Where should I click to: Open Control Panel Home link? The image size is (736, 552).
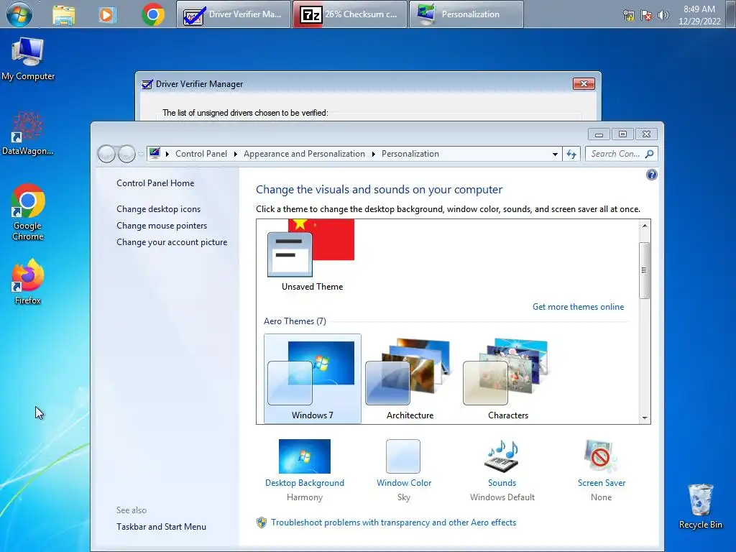pyautogui.click(x=155, y=183)
